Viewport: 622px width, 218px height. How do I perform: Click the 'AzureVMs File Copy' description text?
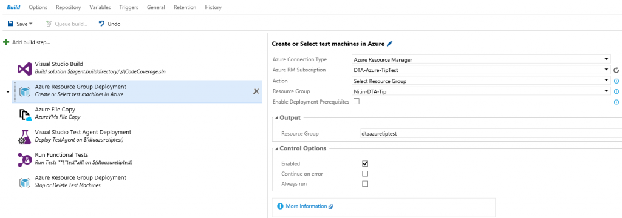pos(58,117)
